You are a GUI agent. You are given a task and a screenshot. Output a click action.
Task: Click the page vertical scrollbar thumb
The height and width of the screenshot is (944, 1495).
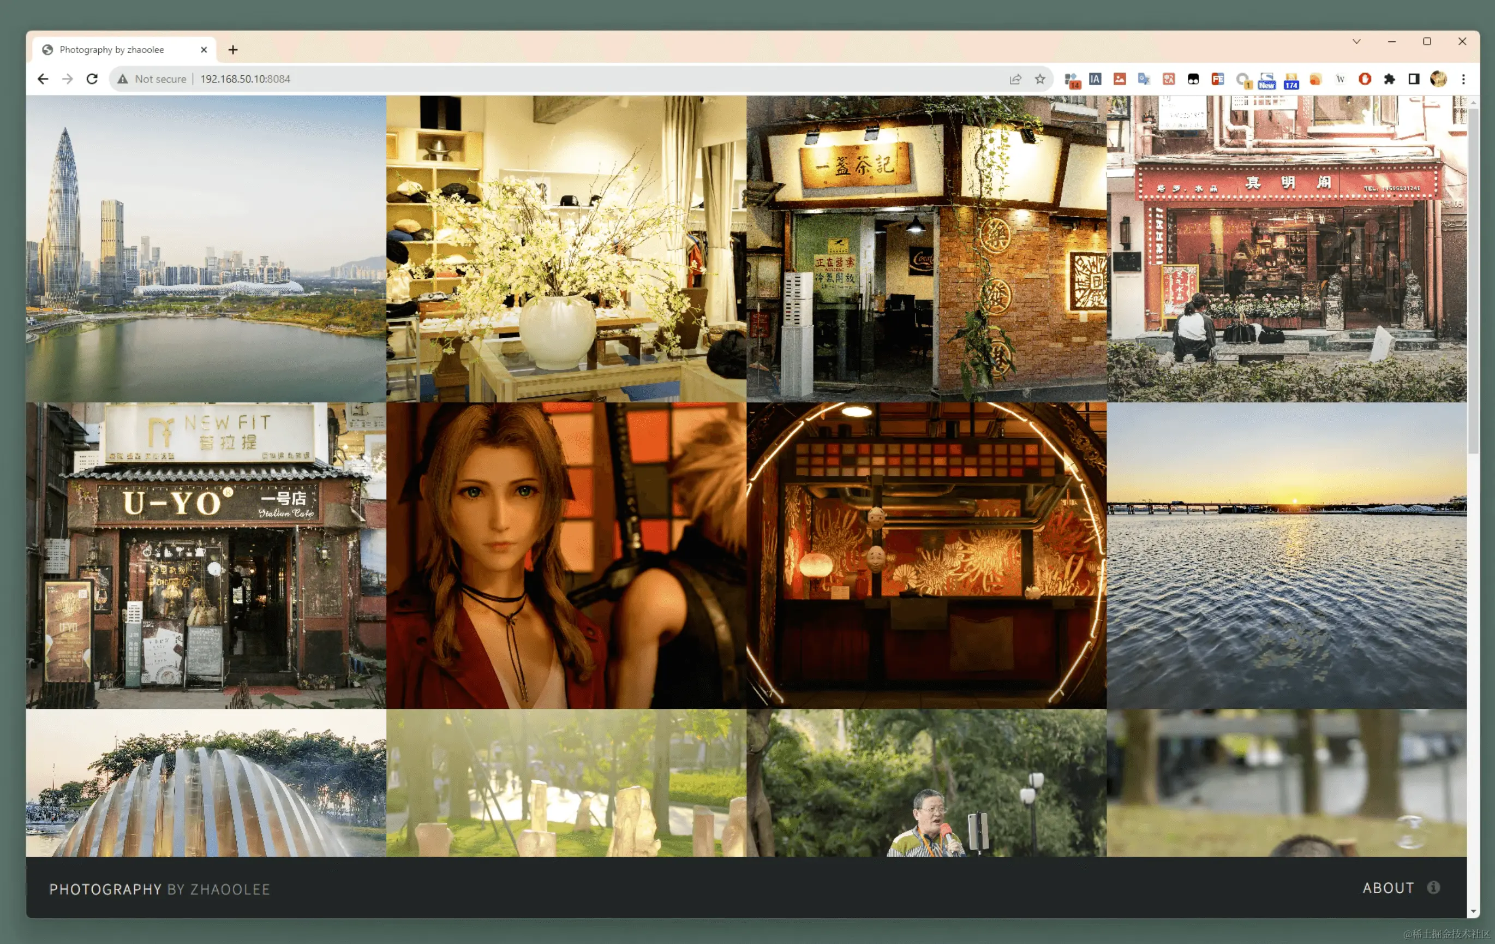point(1473,280)
